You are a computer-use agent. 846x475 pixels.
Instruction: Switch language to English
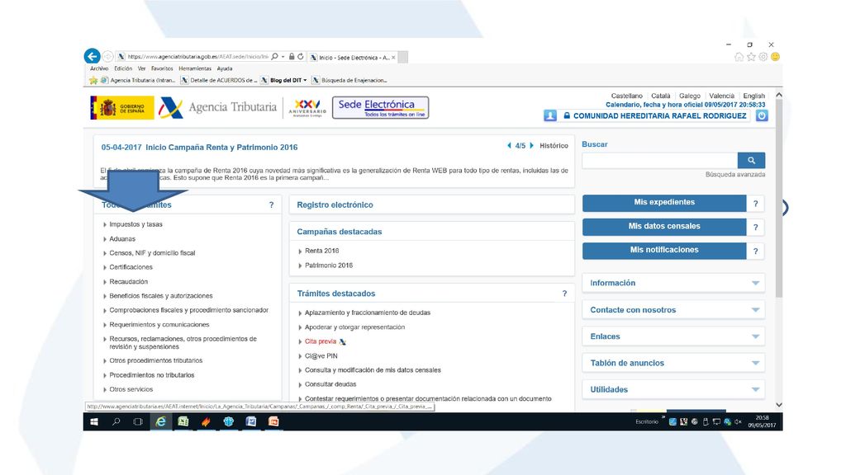tap(753, 96)
